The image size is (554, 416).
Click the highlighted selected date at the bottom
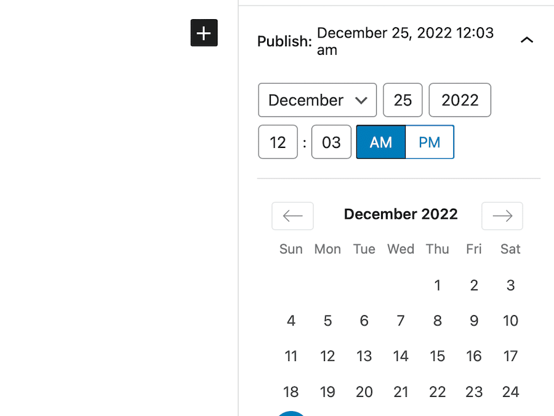click(291, 414)
